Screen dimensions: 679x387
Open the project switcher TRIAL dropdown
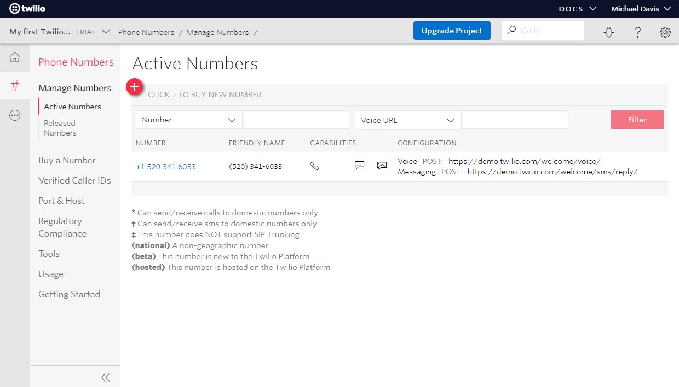click(x=93, y=32)
